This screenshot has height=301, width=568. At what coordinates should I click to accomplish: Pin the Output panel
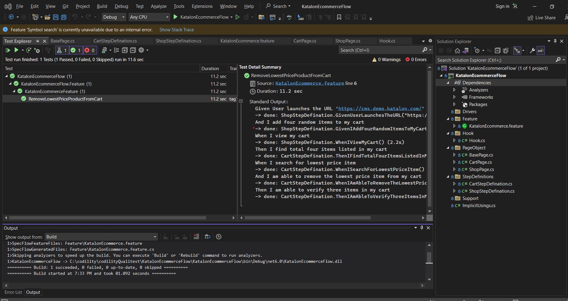(x=422, y=228)
